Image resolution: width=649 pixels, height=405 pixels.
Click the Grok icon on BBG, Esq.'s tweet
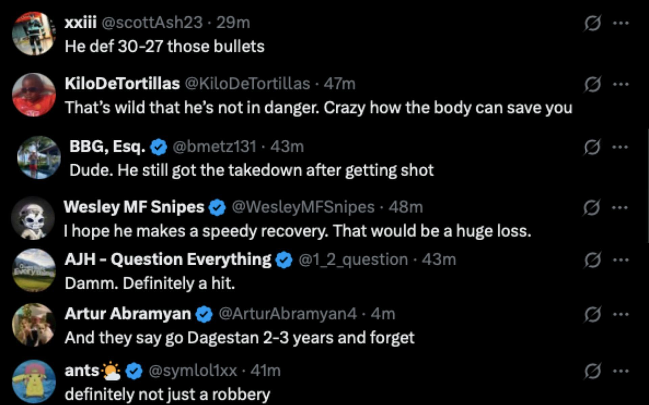pyautogui.click(x=592, y=147)
